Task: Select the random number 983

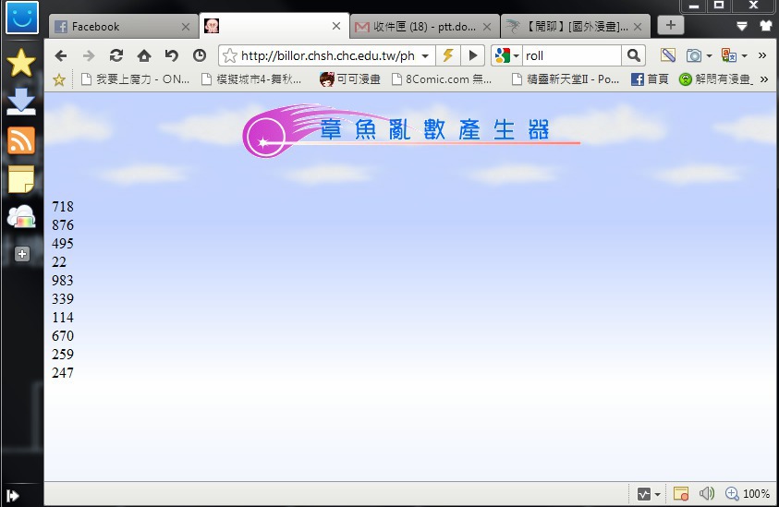Action: pos(63,281)
